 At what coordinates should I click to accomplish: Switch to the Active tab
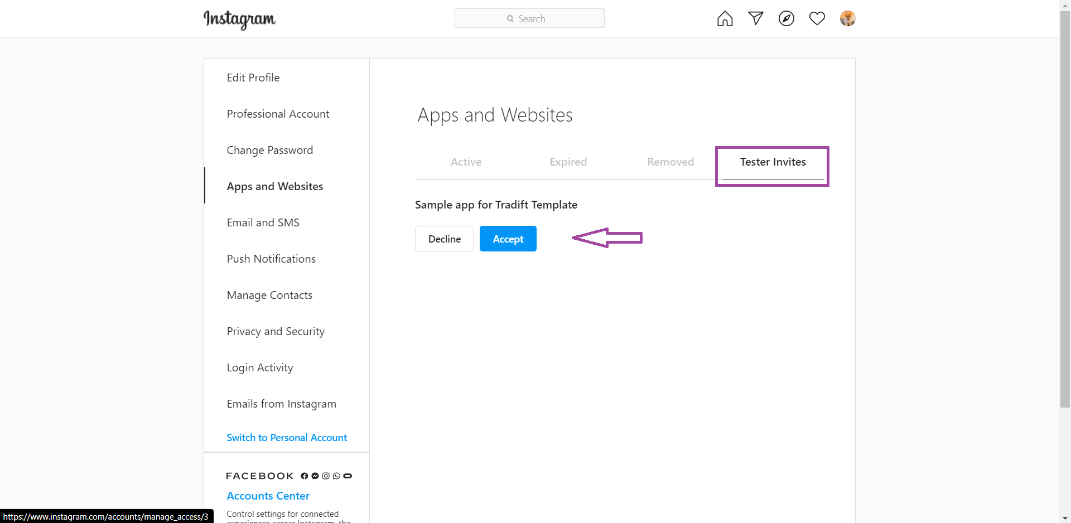(x=466, y=162)
